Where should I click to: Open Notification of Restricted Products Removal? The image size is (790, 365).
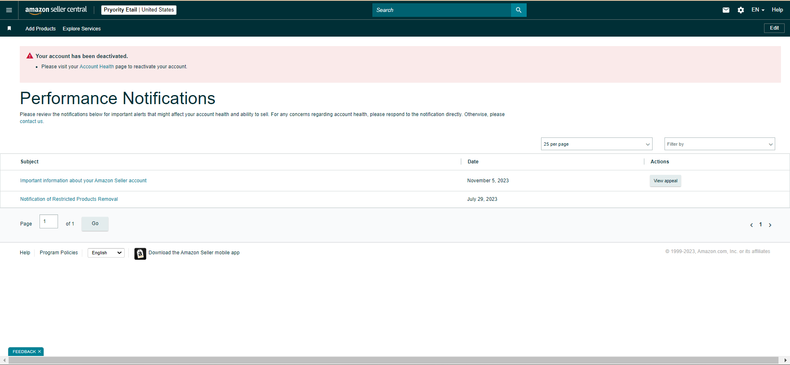[69, 199]
